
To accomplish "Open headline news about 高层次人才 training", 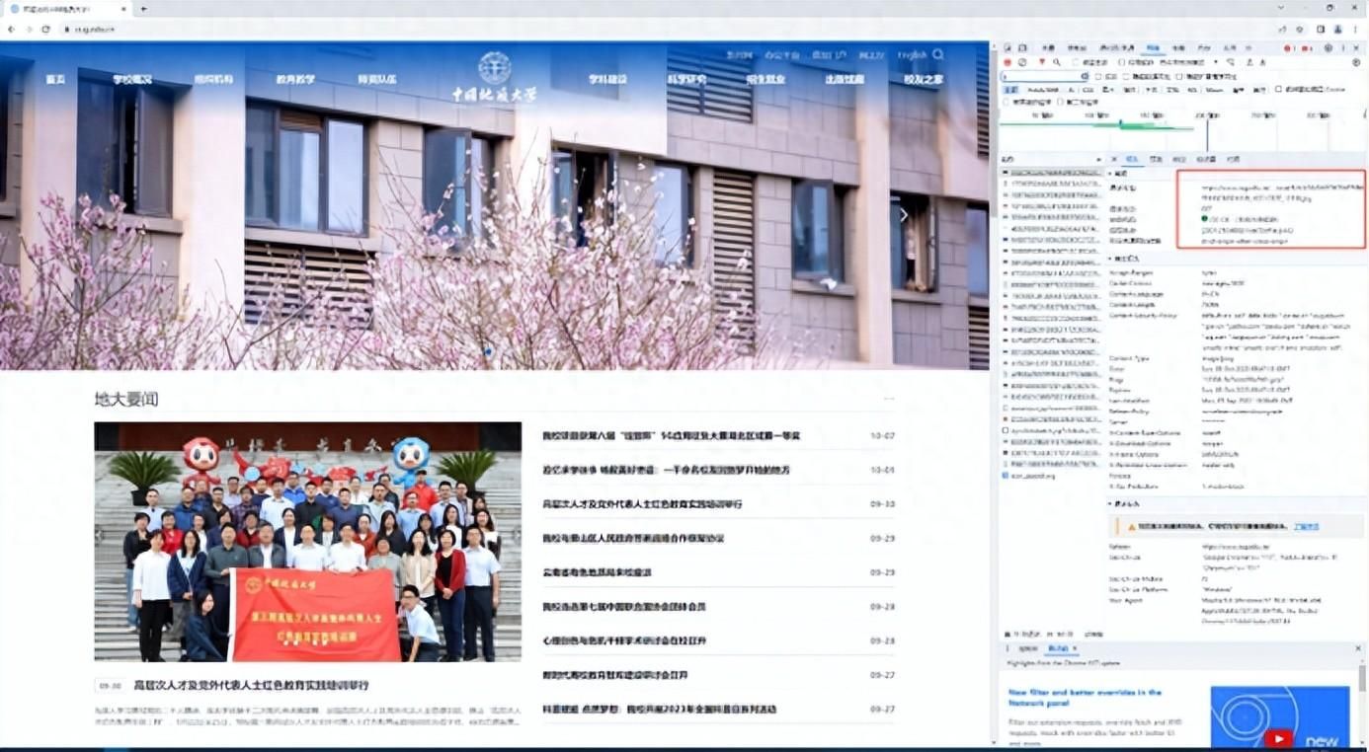I will pos(251,685).
